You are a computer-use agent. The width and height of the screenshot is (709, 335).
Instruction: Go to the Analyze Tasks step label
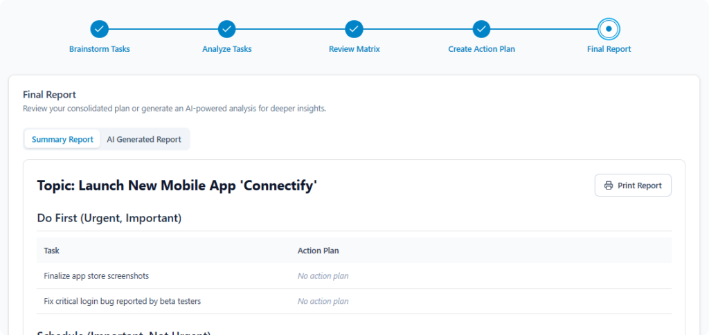coord(227,49)
